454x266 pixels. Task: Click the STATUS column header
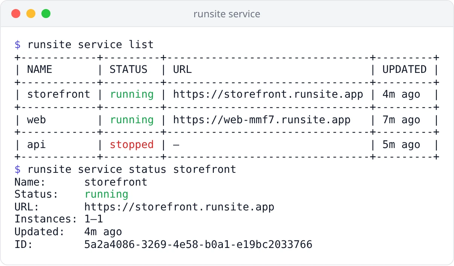click(x=128, y=70)
